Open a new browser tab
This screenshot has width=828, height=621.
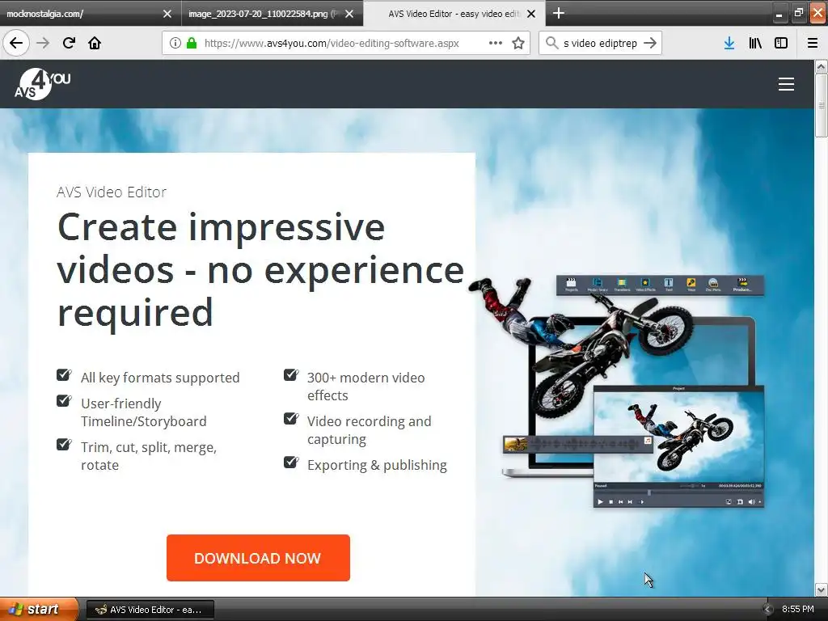558,13
